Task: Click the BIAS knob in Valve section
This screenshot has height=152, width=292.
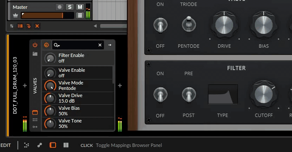Action: pyautogui.click(x=264, y=25)
